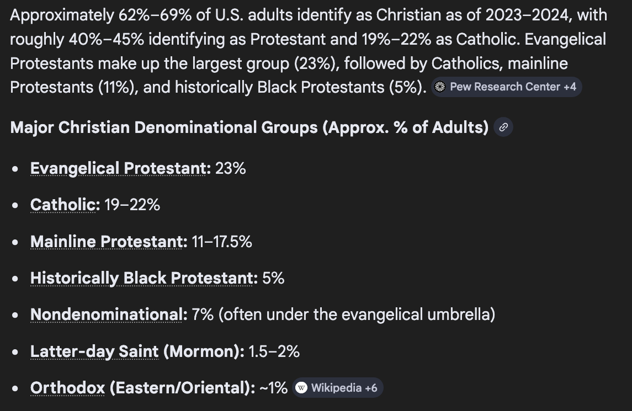Screen dimensions: 632x411
Task: Open the Pew Research Center source chip
Action: coord(506,87)
